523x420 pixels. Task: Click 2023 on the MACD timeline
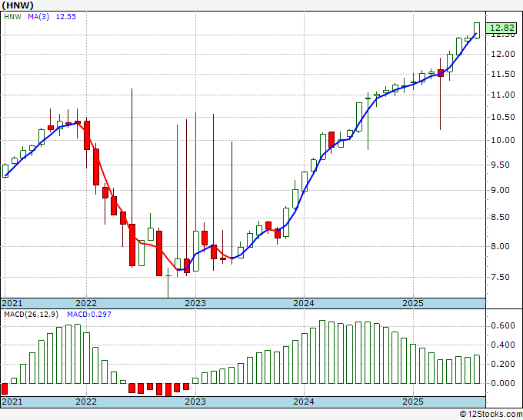click(195, 402)
